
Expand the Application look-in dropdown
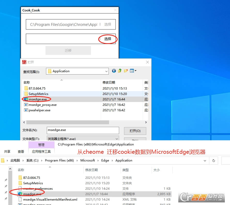point(106,71)
